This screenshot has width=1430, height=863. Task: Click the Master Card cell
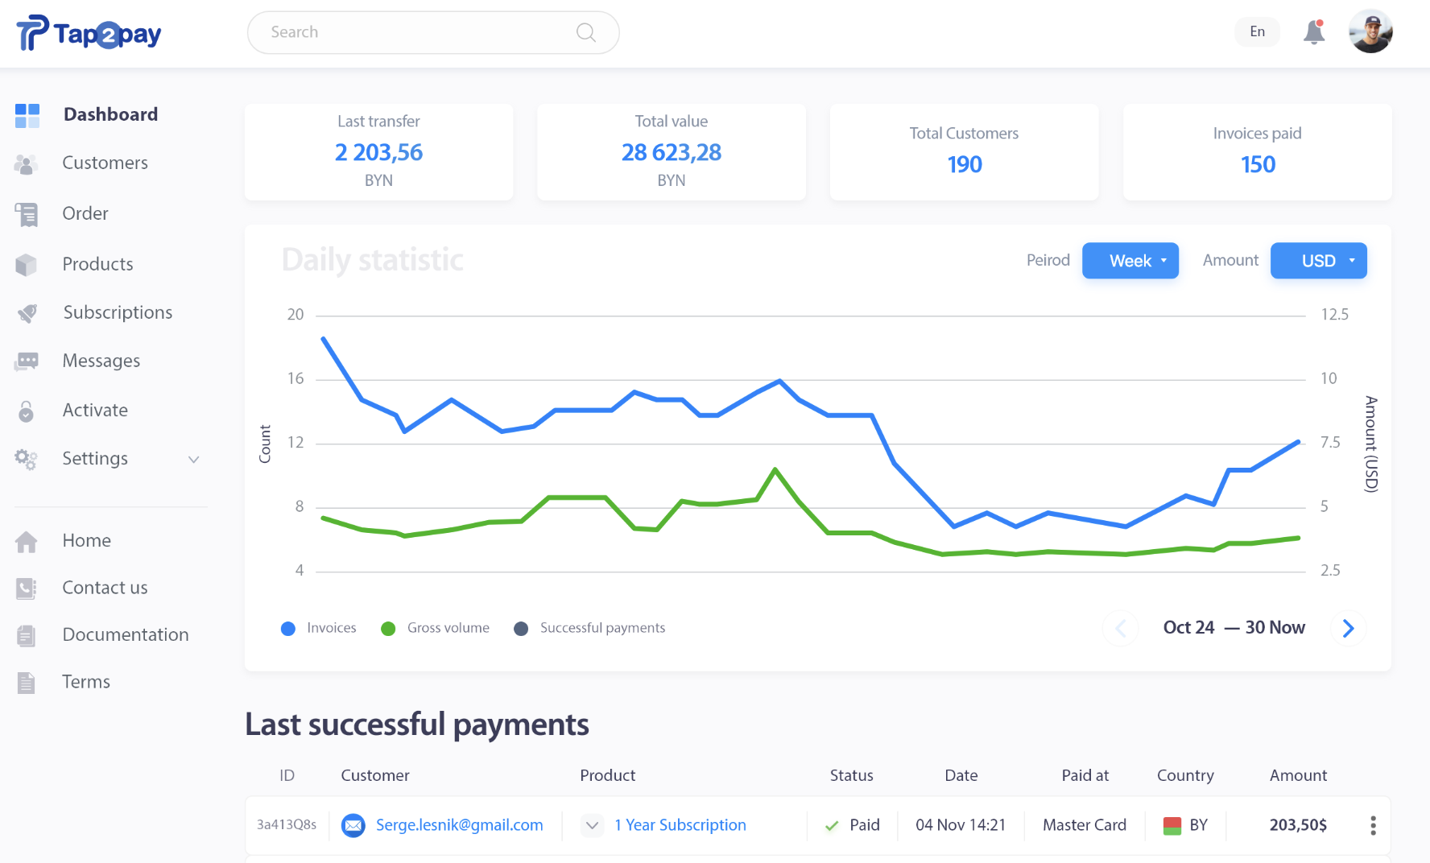tap(1085, 825)
